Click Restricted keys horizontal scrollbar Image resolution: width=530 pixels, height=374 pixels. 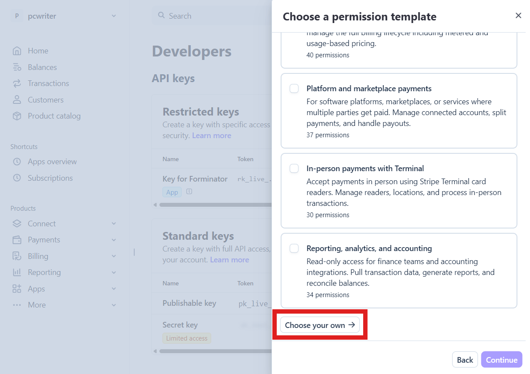coord(215,205)
